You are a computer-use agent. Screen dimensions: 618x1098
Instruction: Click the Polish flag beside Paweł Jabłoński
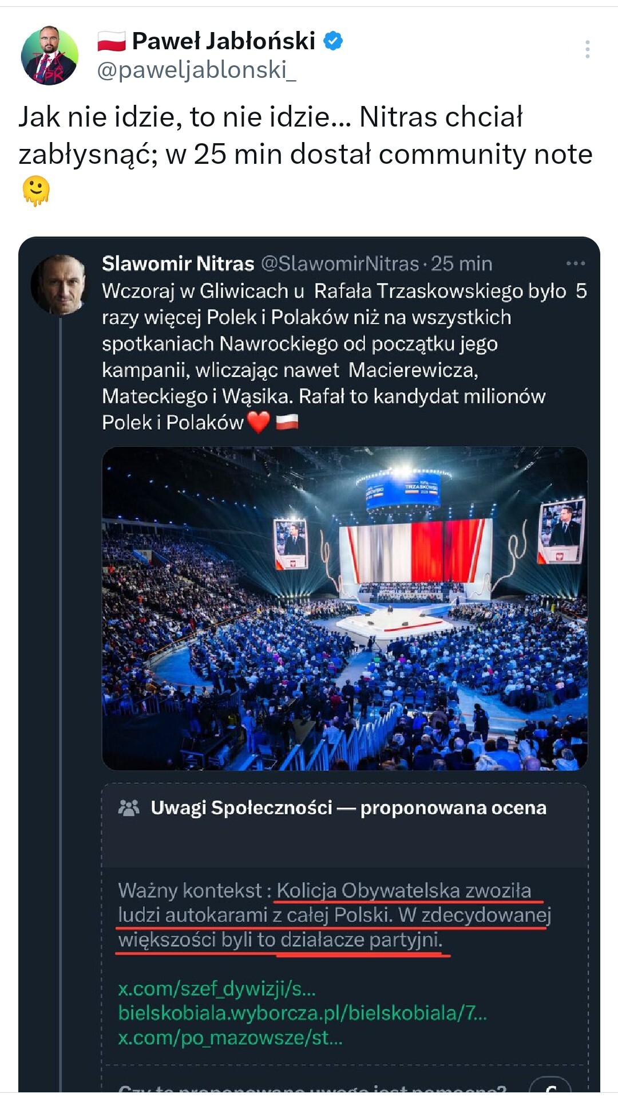[112, 41]
